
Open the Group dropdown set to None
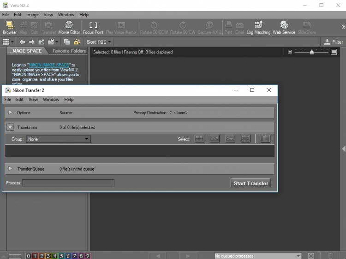coord(58,139)
